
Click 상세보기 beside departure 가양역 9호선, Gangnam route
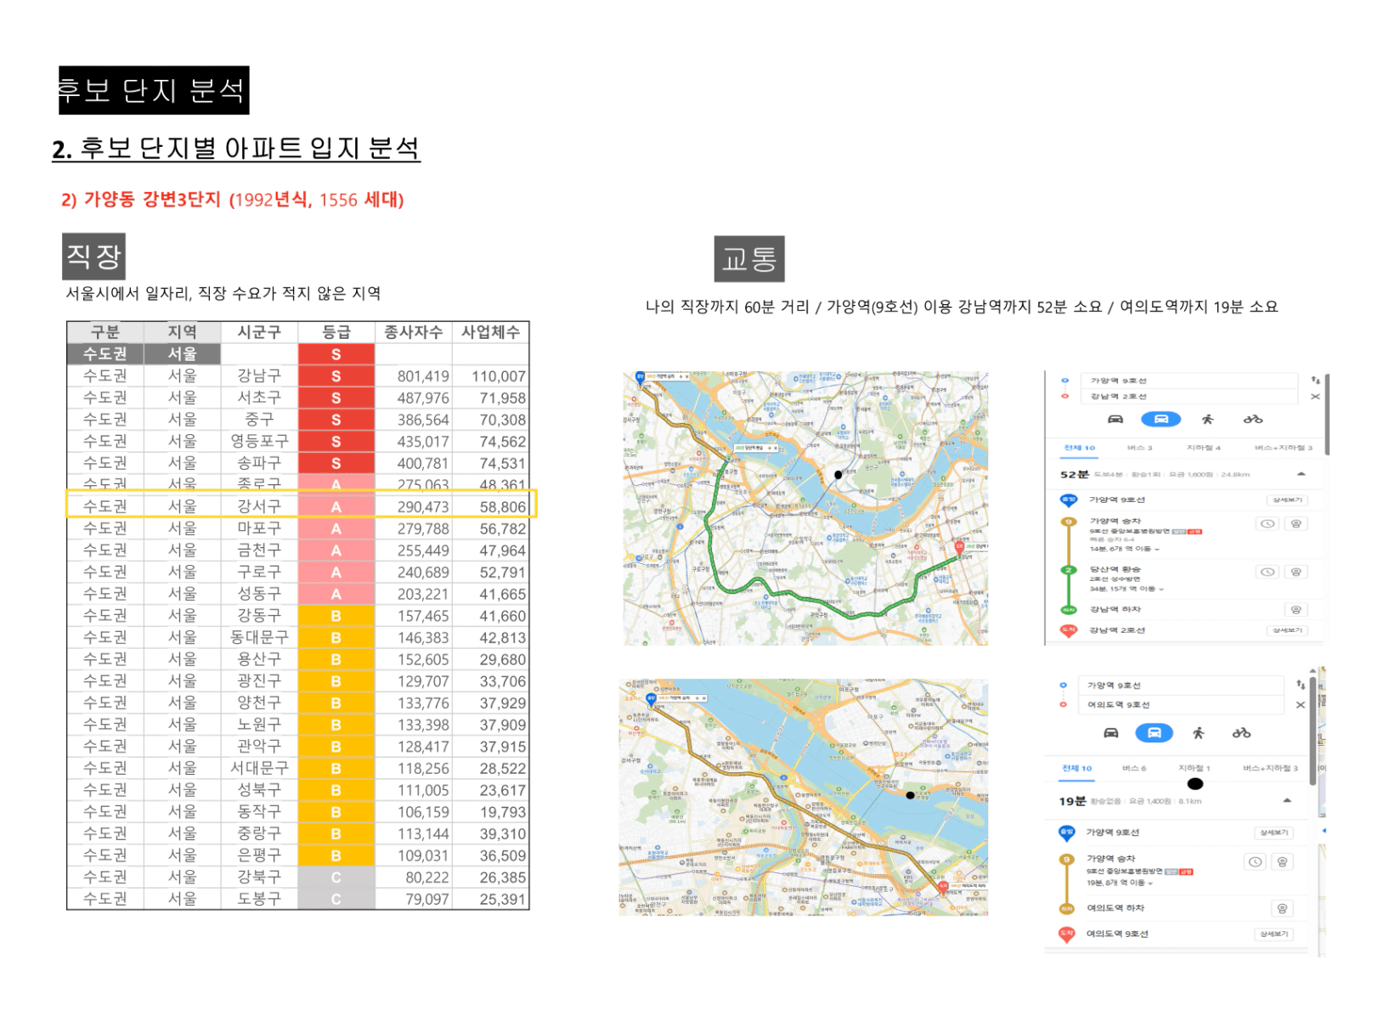pyautogui.click(x=1286, y=500)
